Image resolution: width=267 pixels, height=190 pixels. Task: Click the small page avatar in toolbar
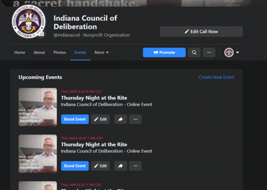click(229, 52)
